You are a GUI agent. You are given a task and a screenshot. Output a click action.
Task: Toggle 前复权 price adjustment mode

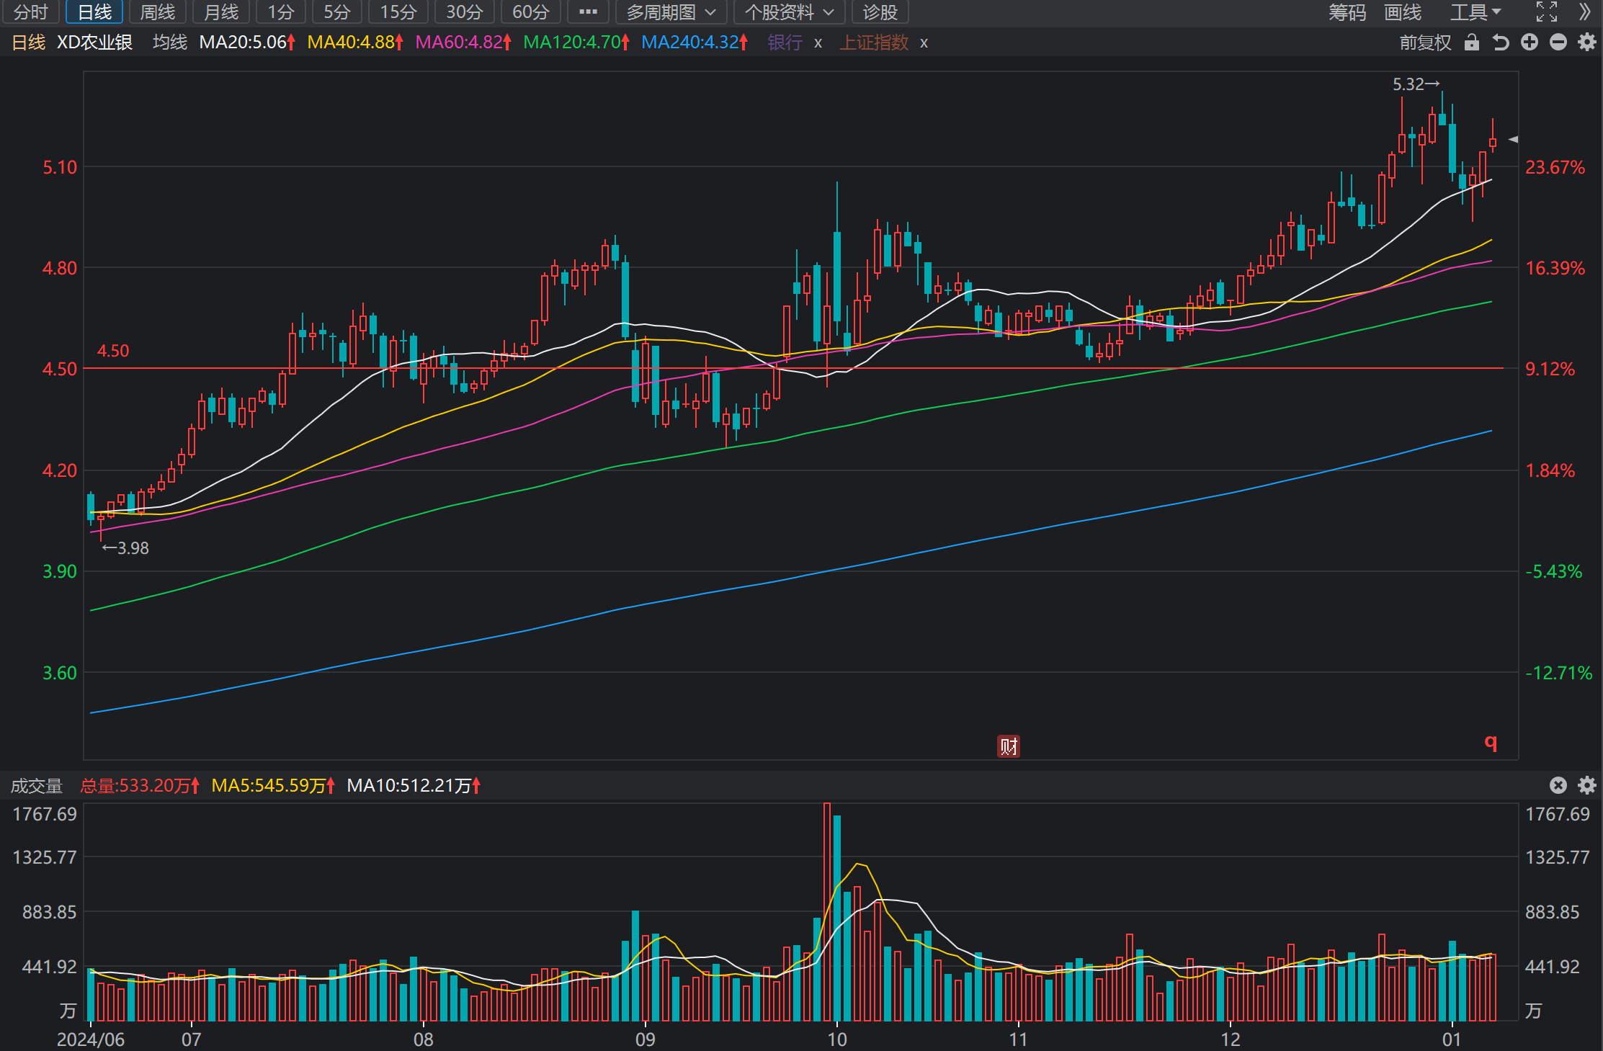[1425, 43]
